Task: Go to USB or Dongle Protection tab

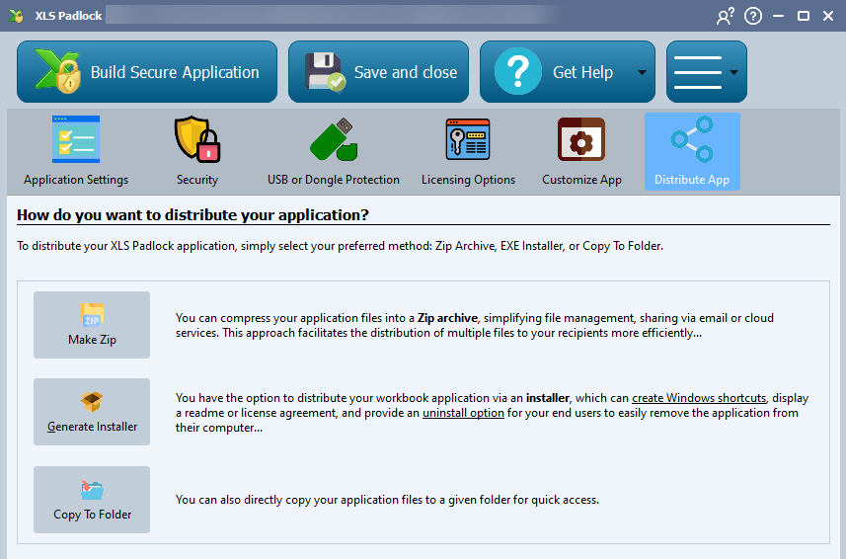Action: click(x=334, y=152)
